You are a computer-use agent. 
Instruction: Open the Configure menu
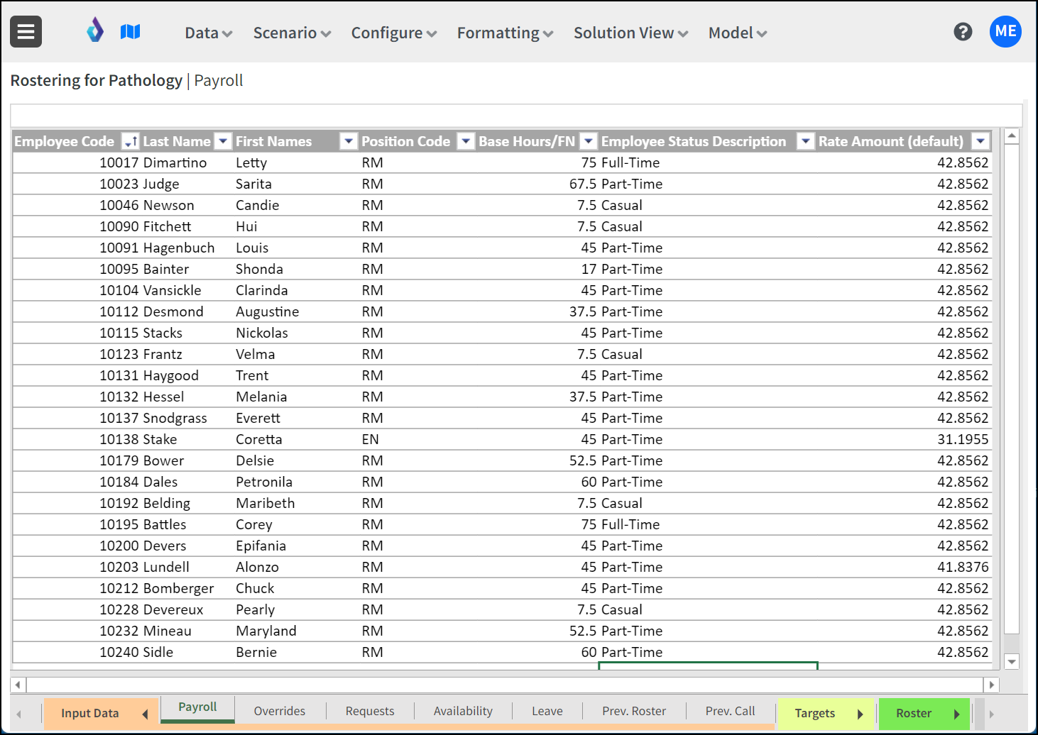[394, 33]
